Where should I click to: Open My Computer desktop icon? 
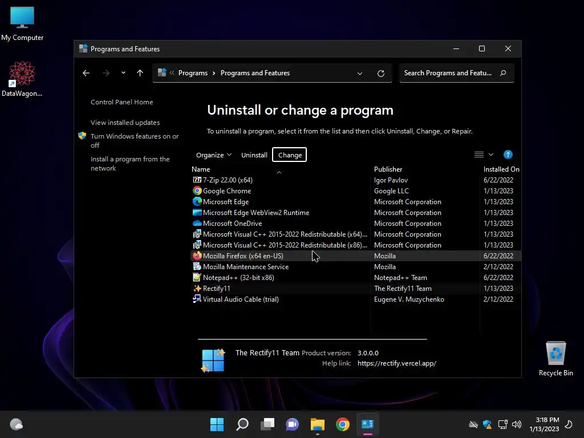[22, 23]
